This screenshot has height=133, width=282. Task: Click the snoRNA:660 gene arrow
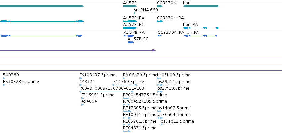click(x=135, y=13)
